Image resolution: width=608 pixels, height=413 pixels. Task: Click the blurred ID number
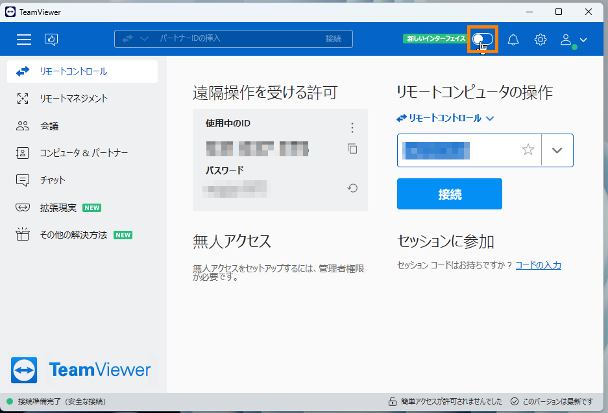257,148
